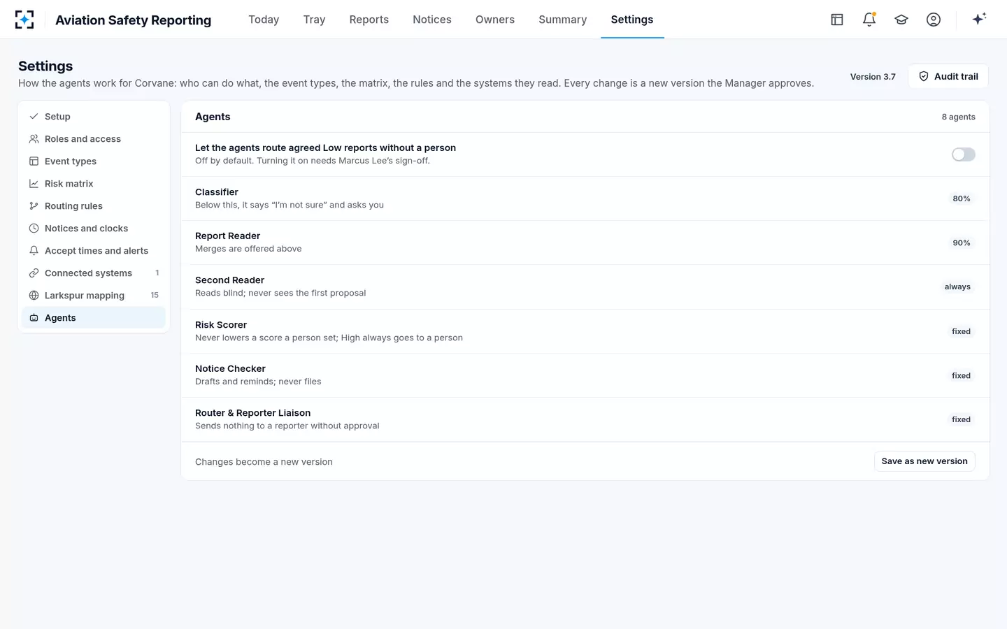
Task: Open the Notices tab
Action: [432, 20]
